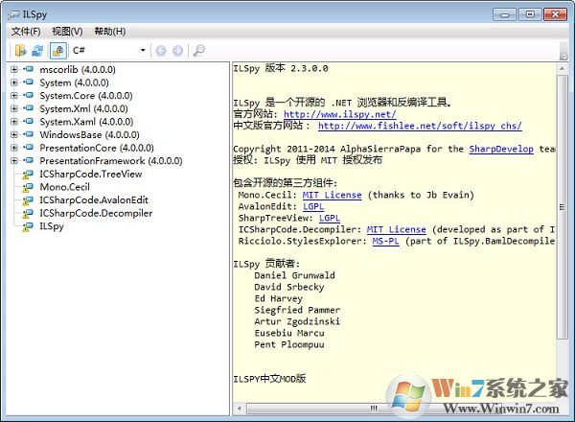Expand the System.Xaml node
The height and width of the screenshot is (422, 575).
14,122
